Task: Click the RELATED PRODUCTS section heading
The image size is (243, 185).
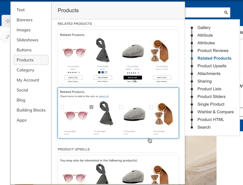Action: [x=75, y=24]
